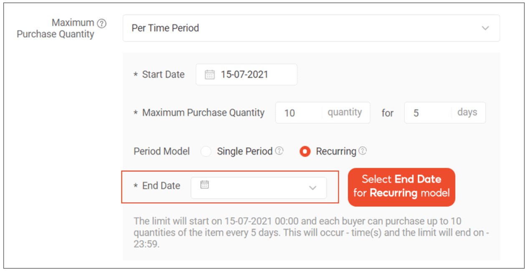Screen dimensions: 528x272
Task: Click the help icon beside Maximum Purchase Quantity
Action: coord(102,23)
